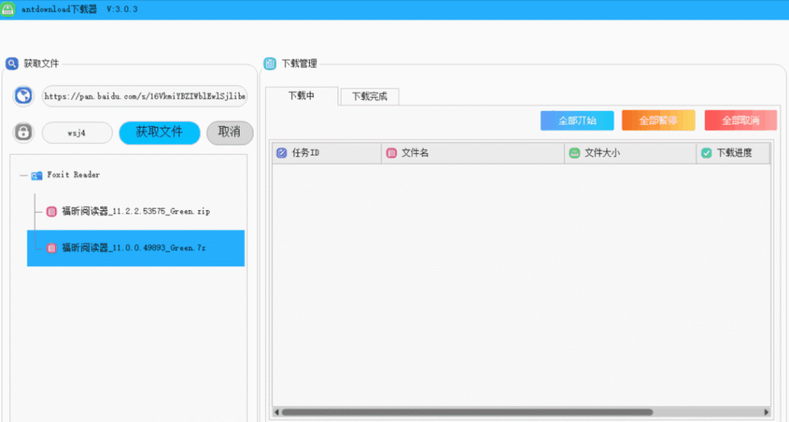789x422 pixels.
Task: Click the globe icon next to URL field
Action: (x=24, y=96)
